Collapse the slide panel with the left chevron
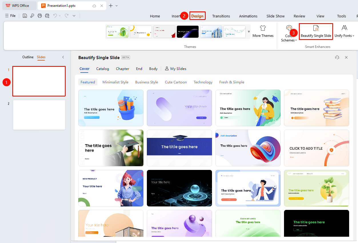Screen dimensions: 358x243 point(63,57)
